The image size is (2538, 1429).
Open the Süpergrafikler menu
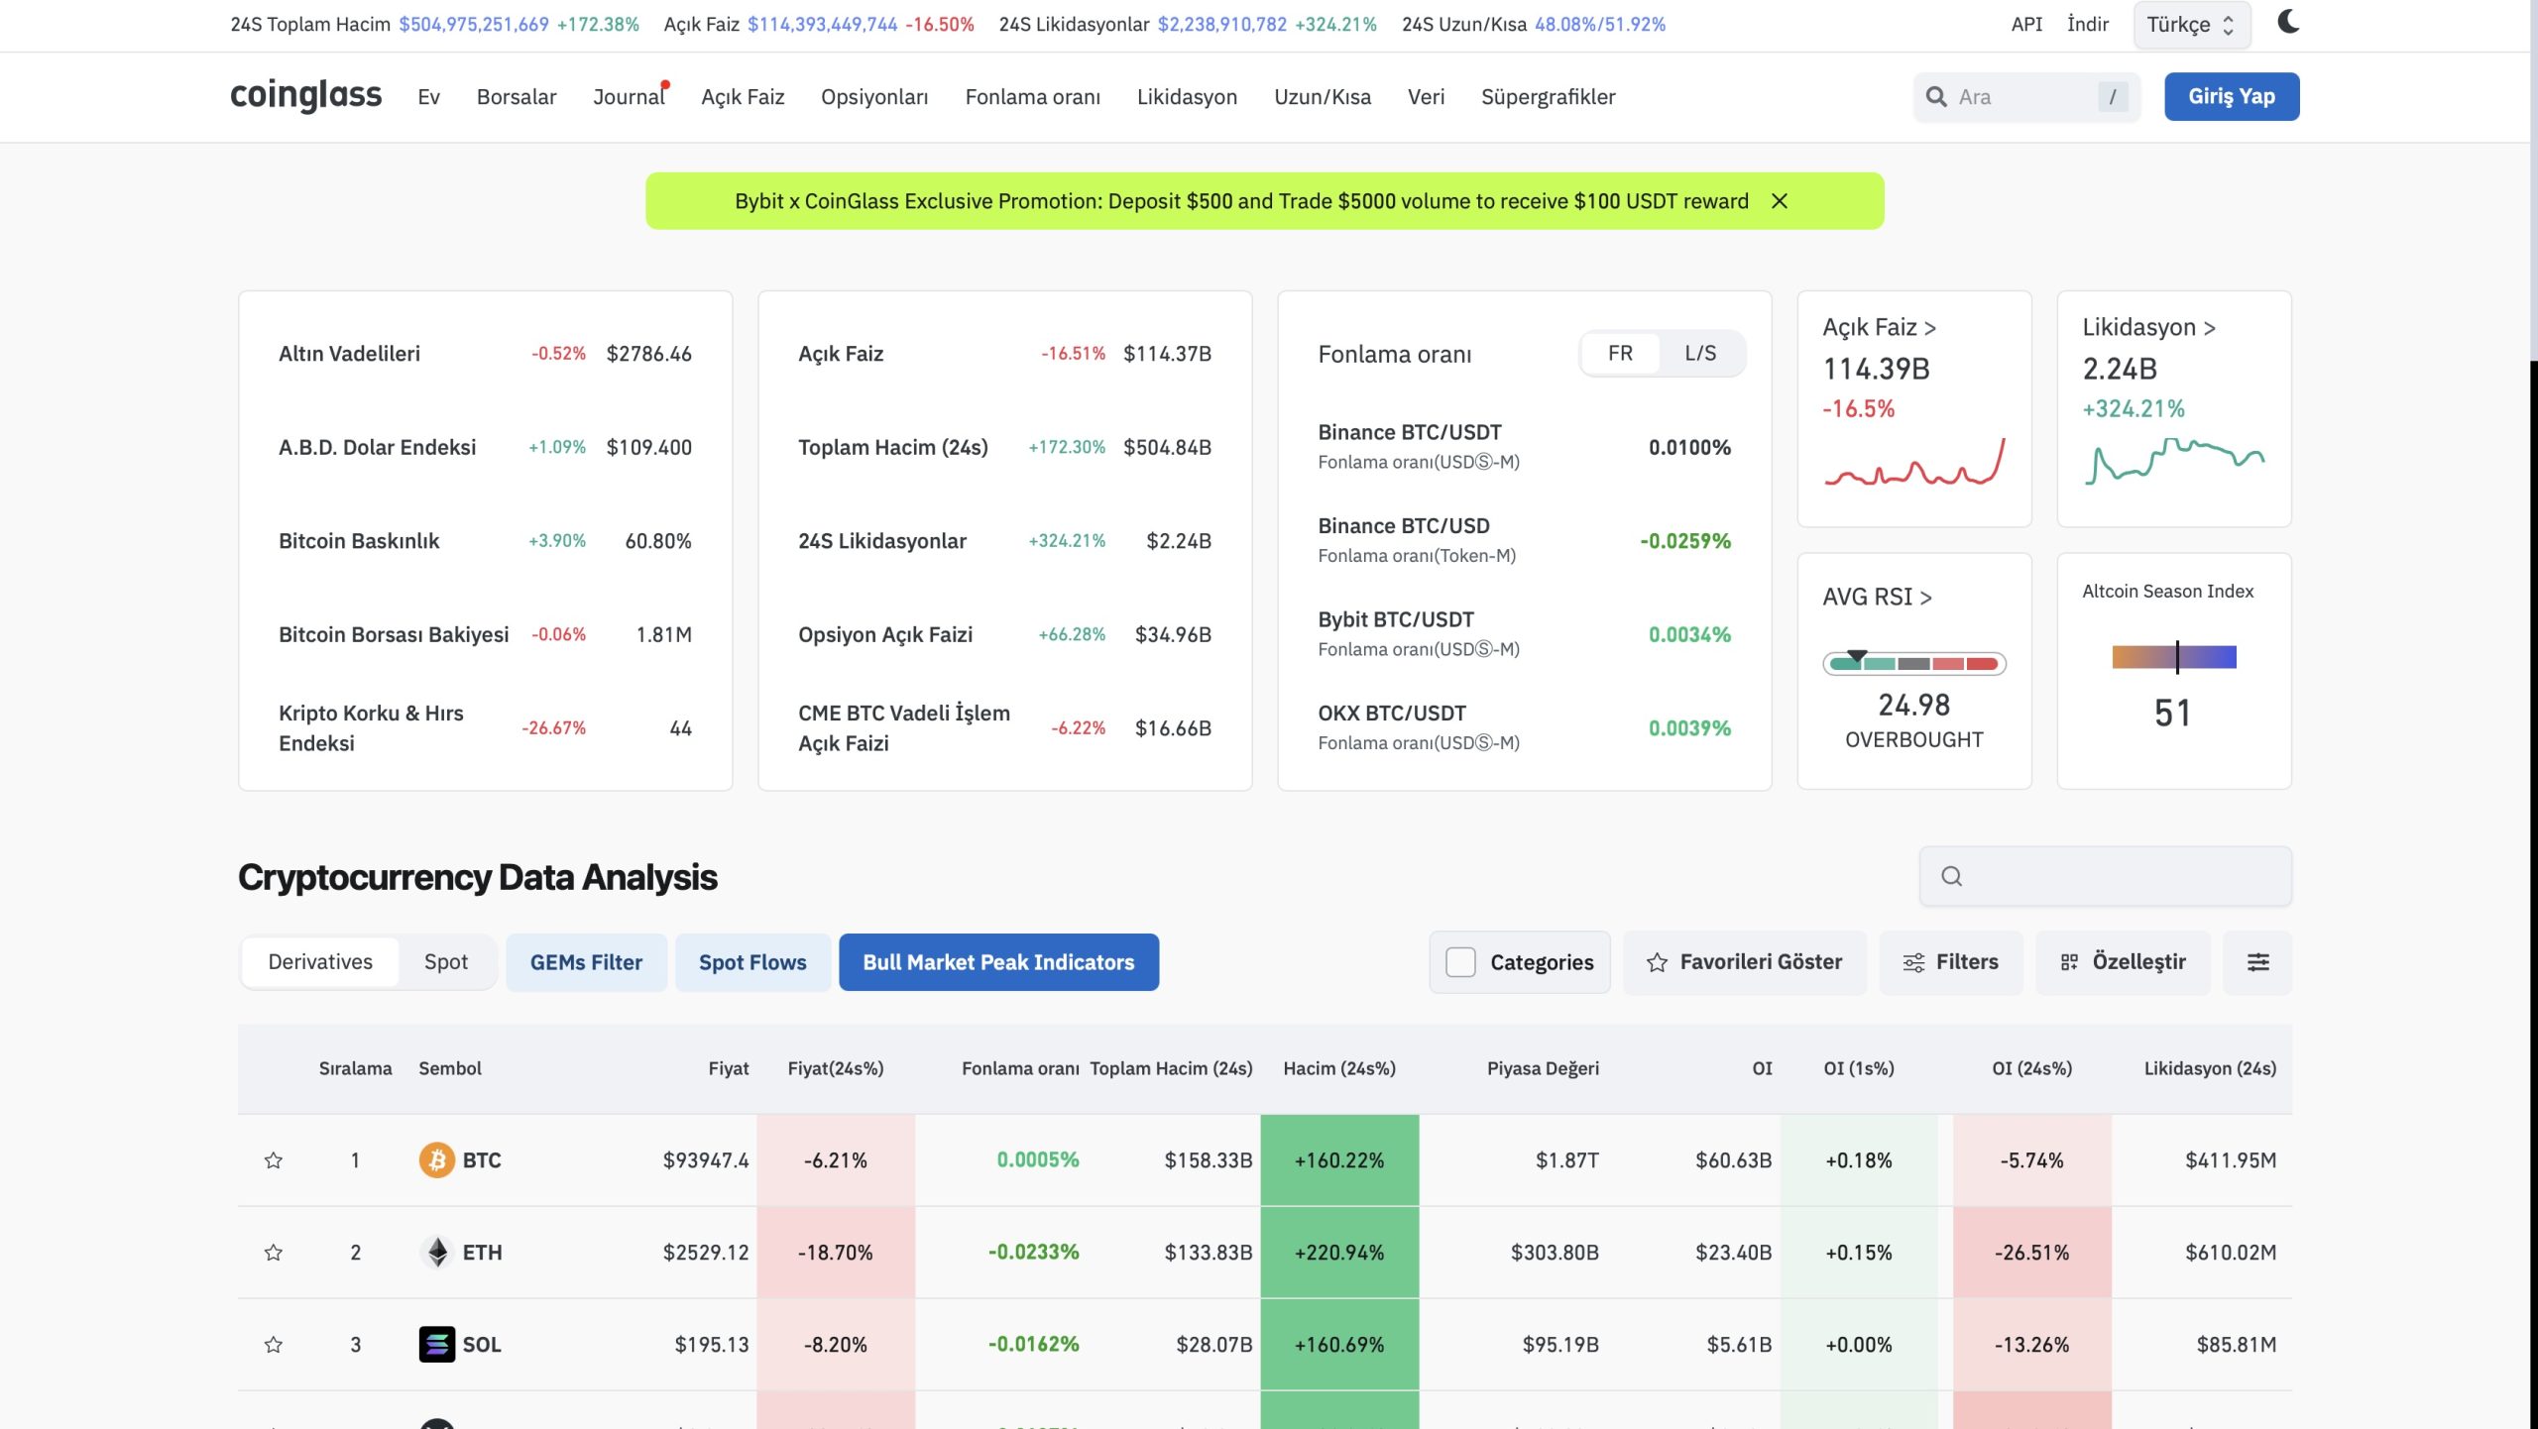tap(1548, 97)
